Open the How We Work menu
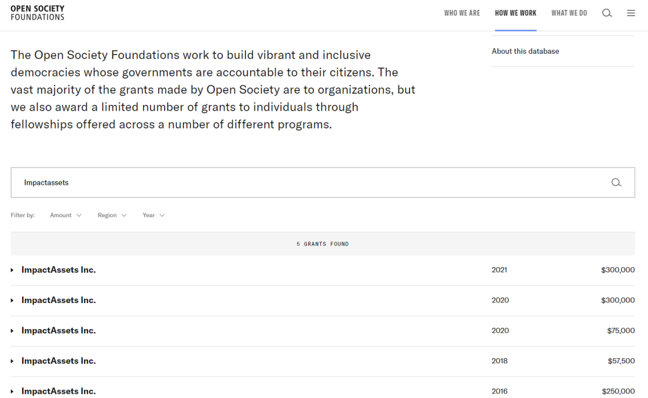648x398 pixels. [x=516, y=13]
